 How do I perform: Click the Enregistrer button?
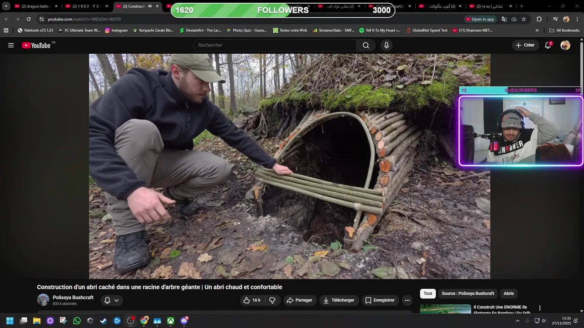[x=380, y=300]
